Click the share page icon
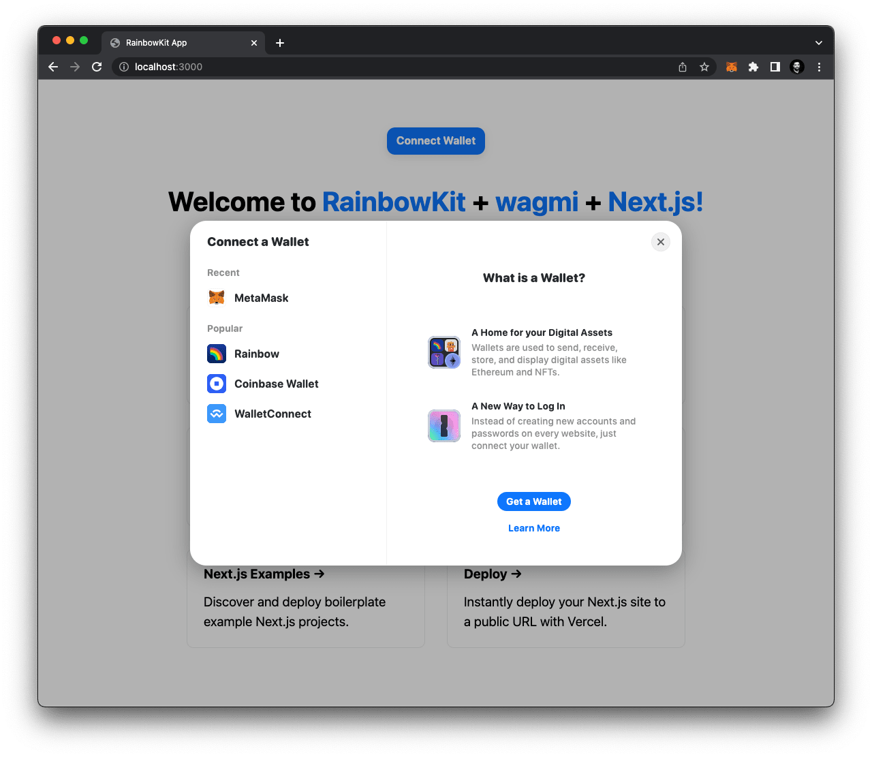The height and width of the screenshot is (757, 872). [x=683, y=67]
